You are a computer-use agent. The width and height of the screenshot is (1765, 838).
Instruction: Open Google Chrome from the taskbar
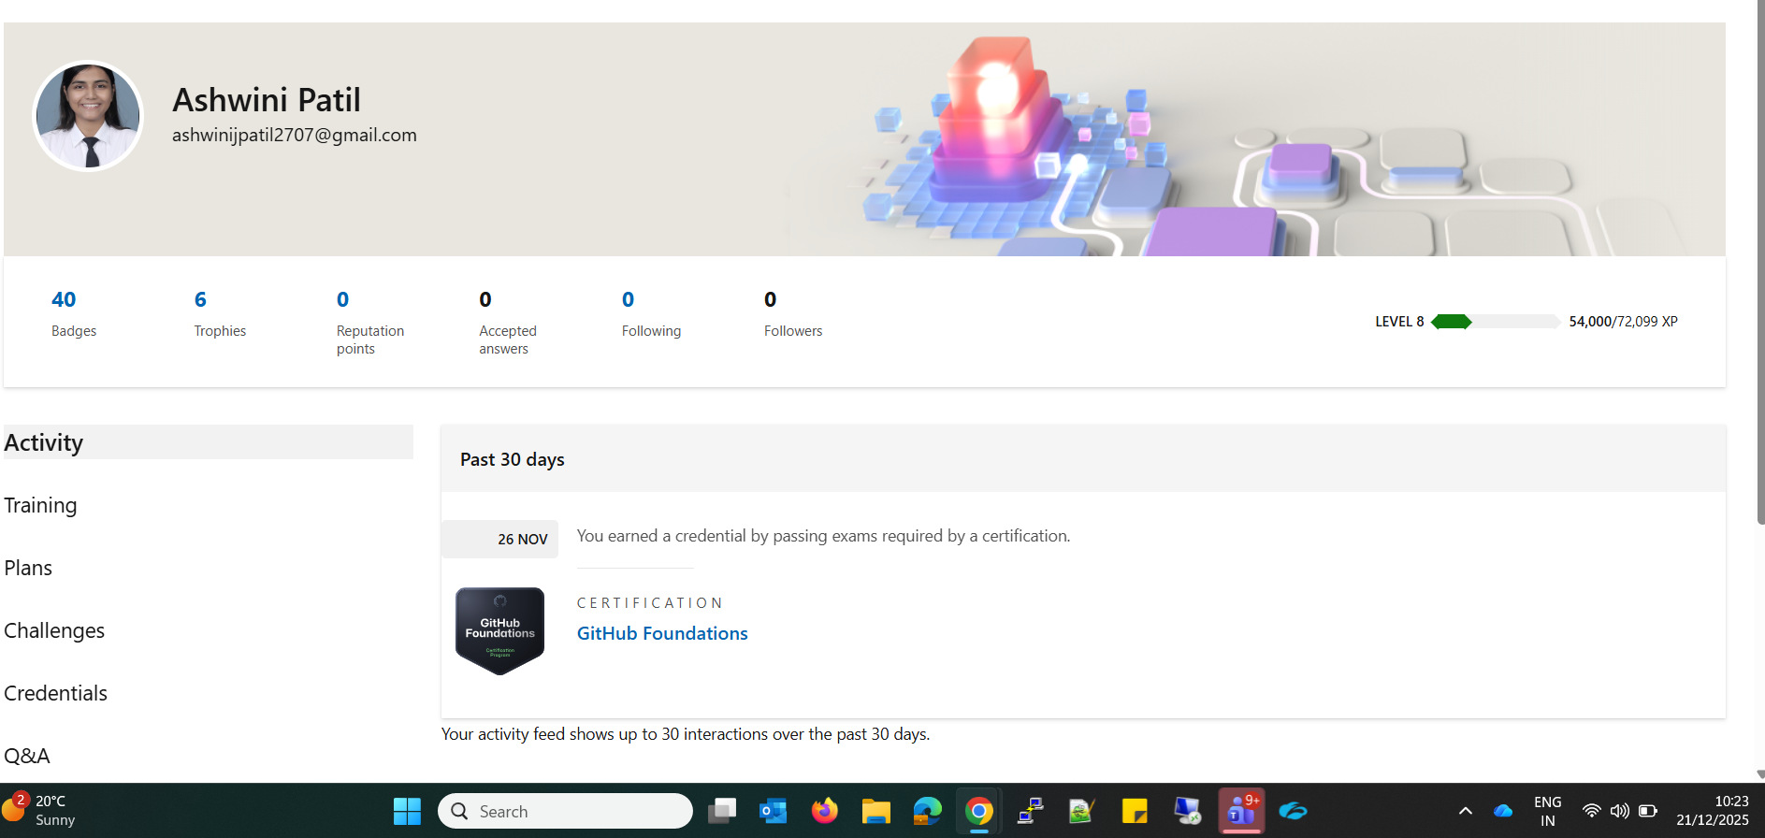[x=979, y=811]
